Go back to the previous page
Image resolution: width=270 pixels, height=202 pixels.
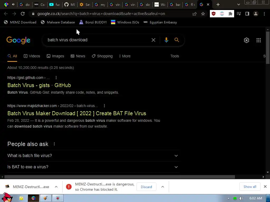[x=6, y=14]
